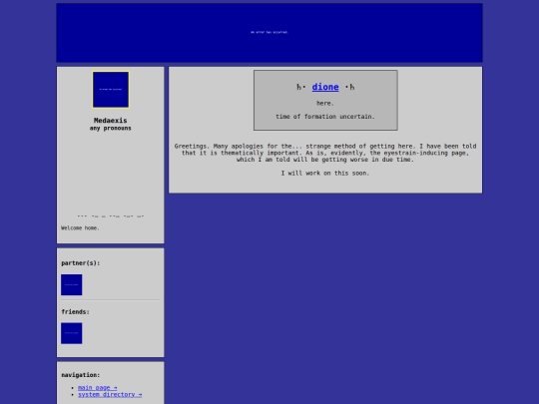539x404 pixels.
Task: Click the 'navigation:' heading
Action: click(81, 375)
